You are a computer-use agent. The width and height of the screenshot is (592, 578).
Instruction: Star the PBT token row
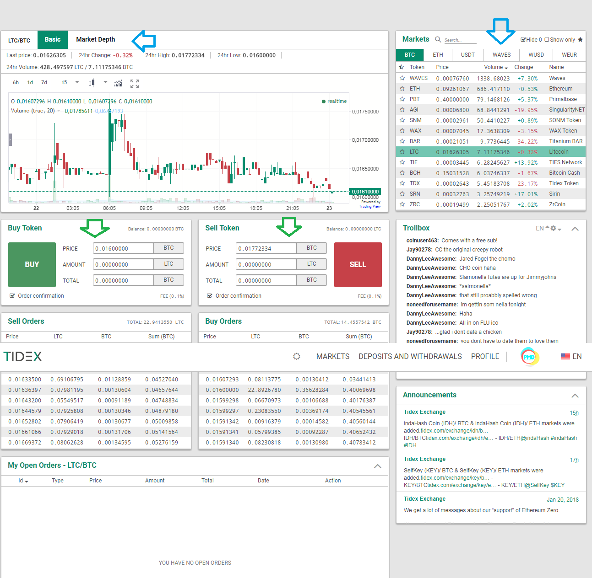[x=402, y=99]
